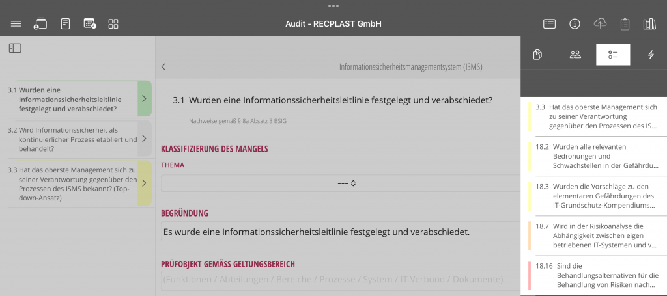
Task: Go back using the left chevron
Action: (x=163, y=66)
